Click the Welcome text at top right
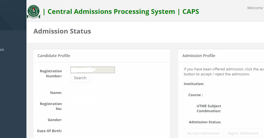 coord(255,8)
